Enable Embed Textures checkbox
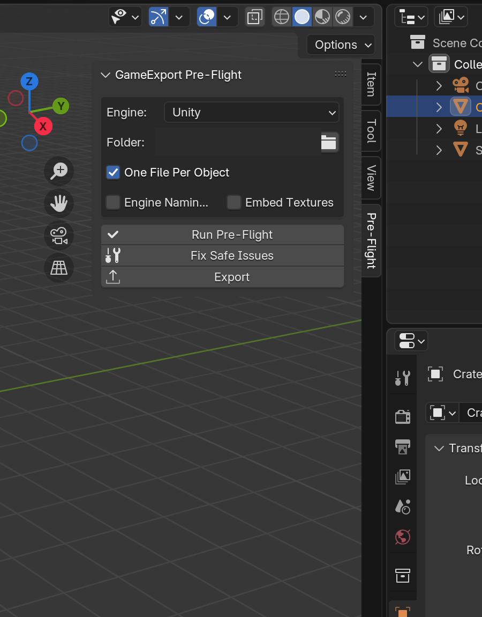 (x=234, y=202)
